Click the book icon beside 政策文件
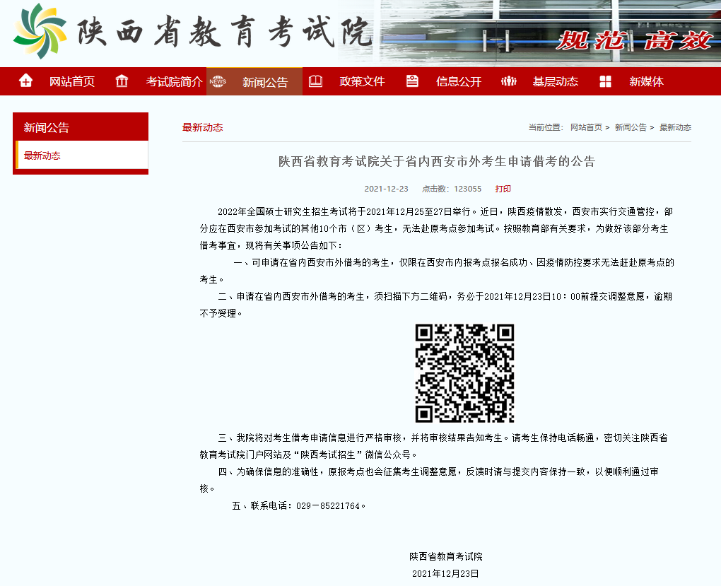The height and width of the screenshot is (586, 721). (317, 81)
